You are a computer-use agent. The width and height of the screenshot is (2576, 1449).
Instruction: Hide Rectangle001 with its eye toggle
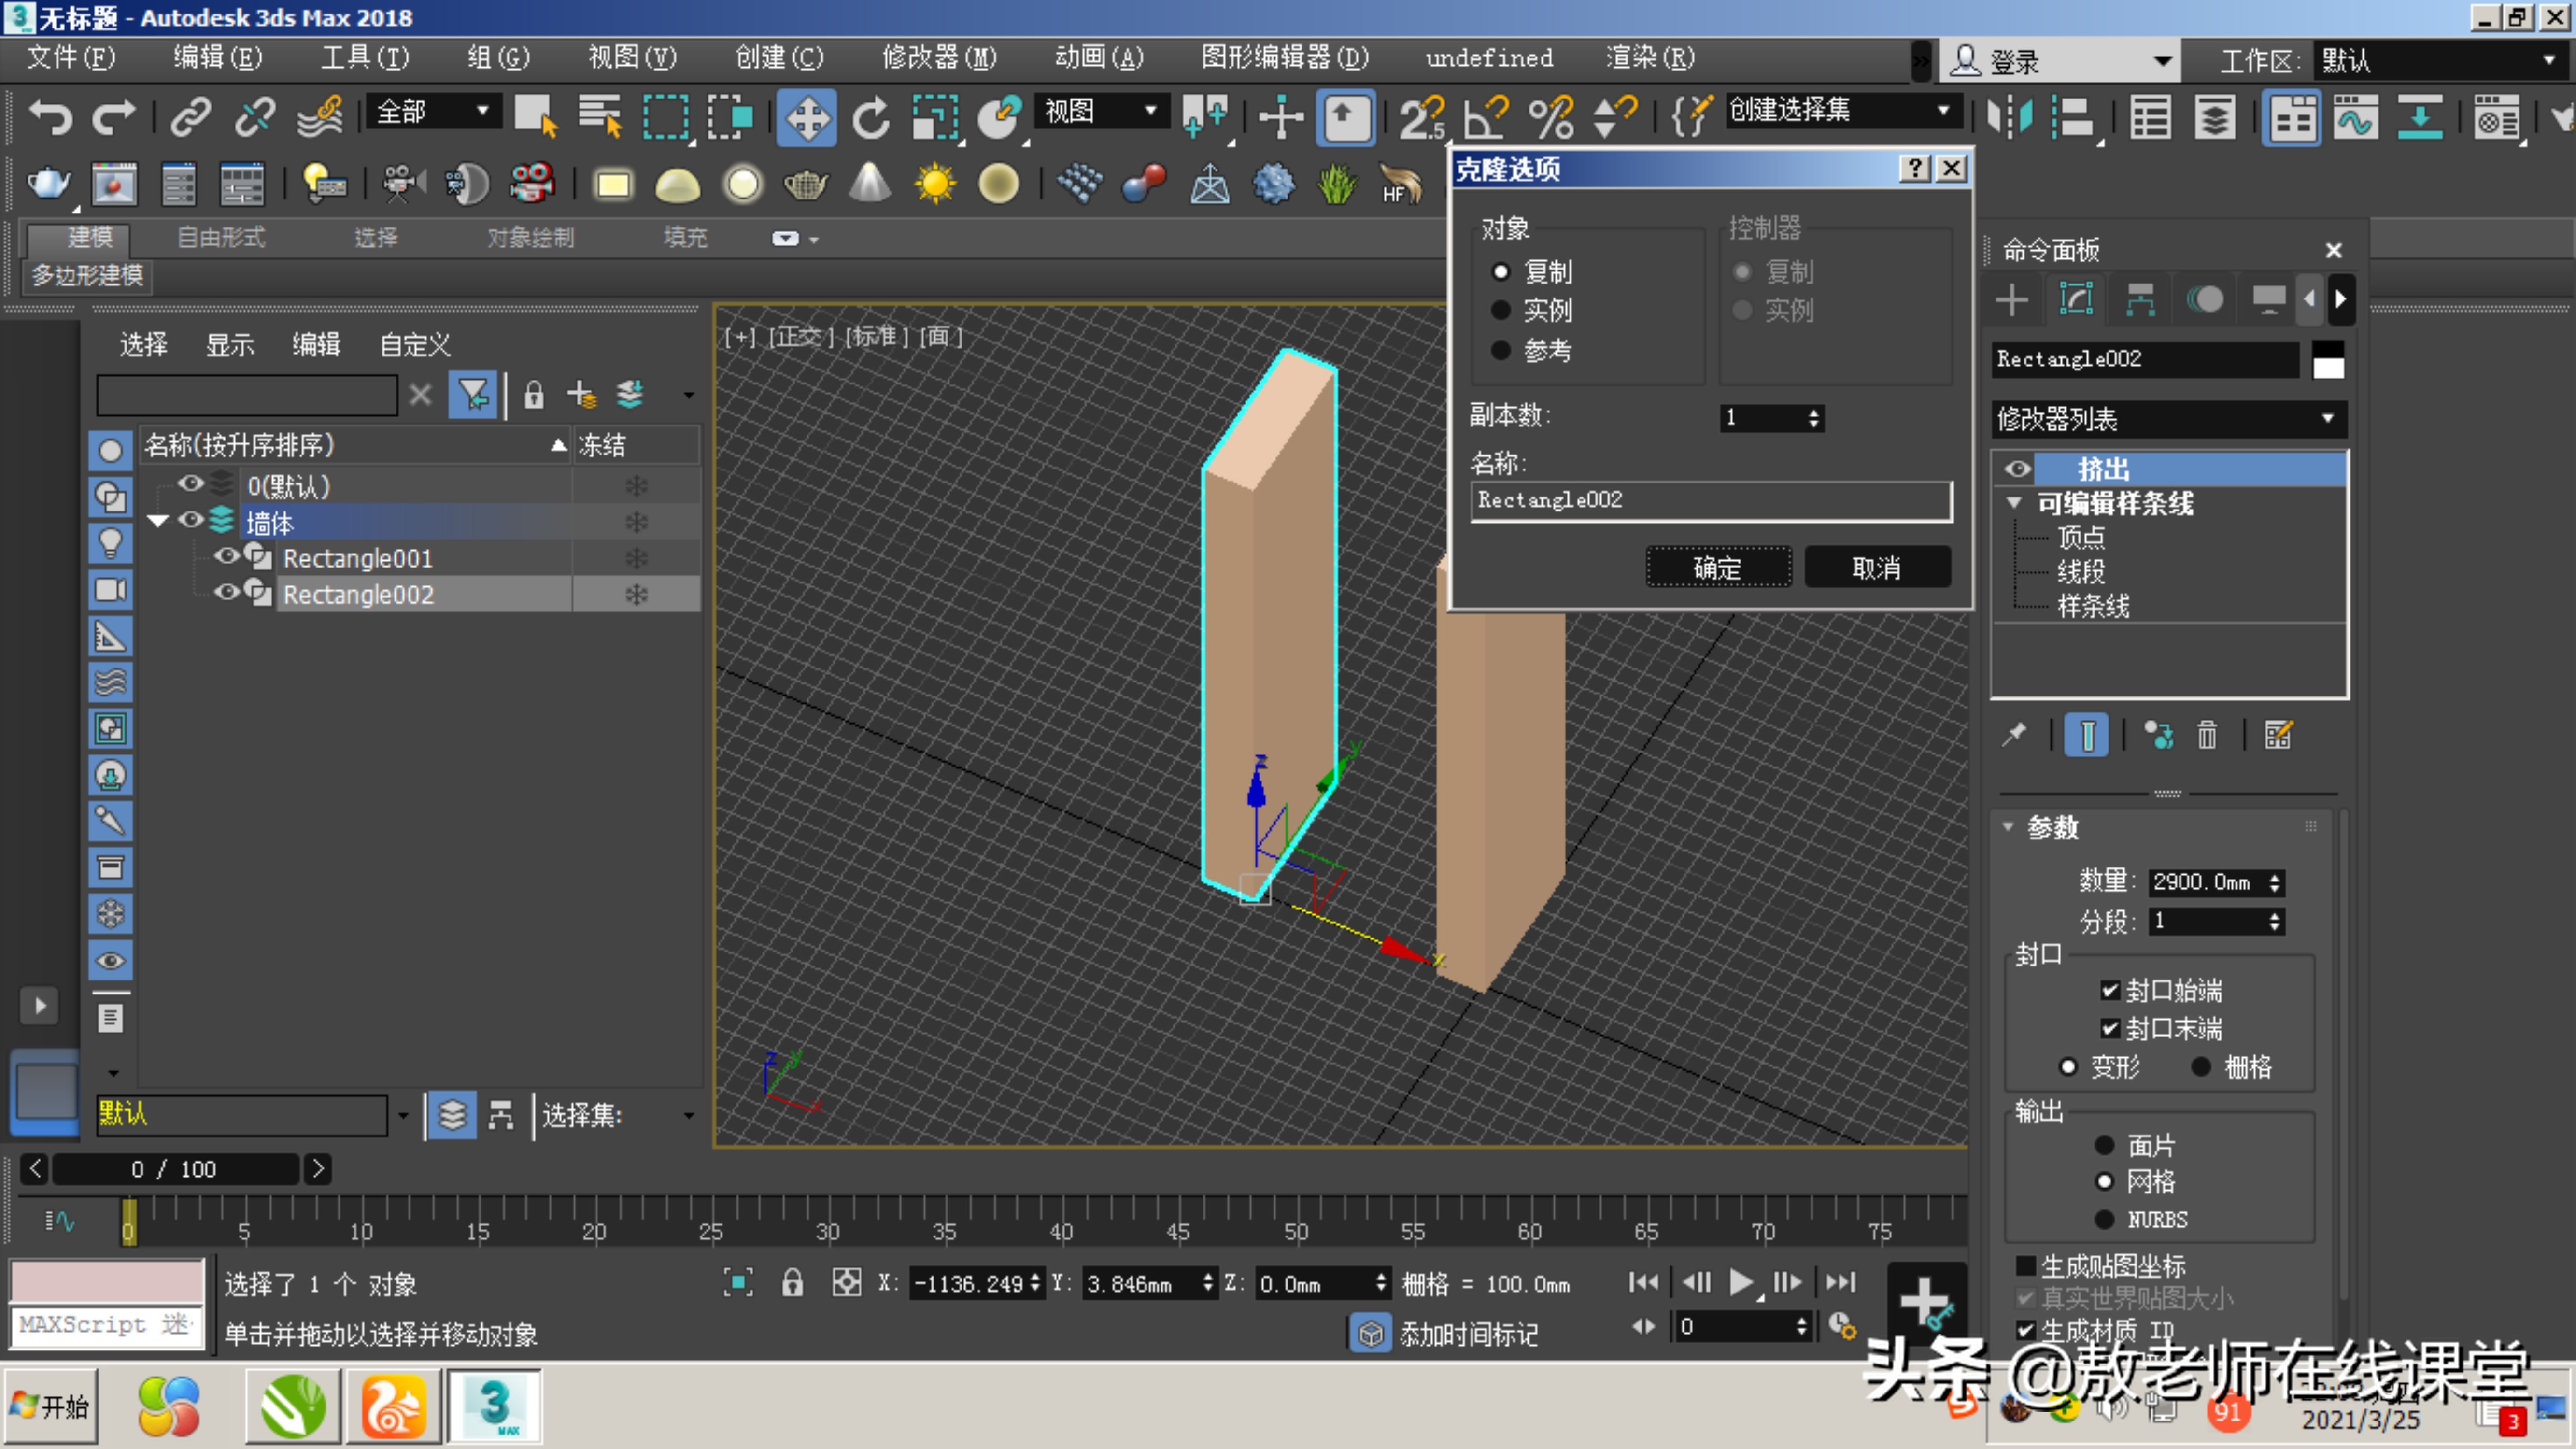pos(226,557)
